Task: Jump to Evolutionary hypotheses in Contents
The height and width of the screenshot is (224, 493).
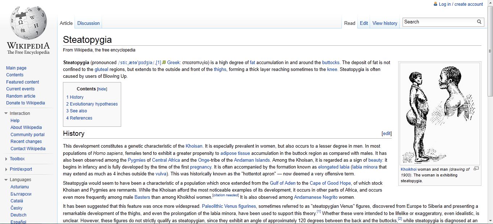Action: point(94,104)
